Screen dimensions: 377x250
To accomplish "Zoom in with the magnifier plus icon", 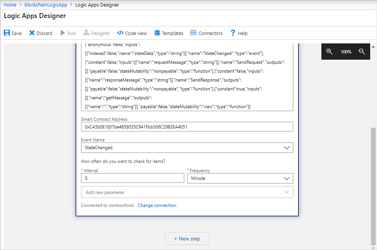I will pos(330,52).
